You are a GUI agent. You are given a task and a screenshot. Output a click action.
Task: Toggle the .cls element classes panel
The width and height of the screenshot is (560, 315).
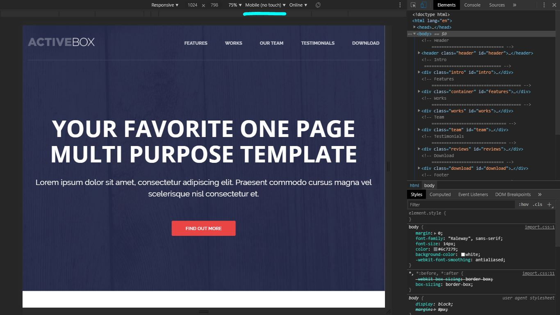537,204
